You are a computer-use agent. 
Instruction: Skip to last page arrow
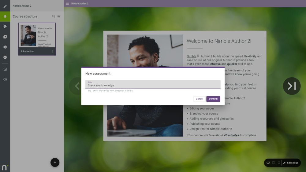tap(292, 86)
